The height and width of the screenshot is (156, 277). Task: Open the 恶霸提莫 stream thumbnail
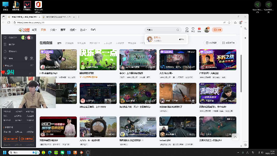pos(218,93)
